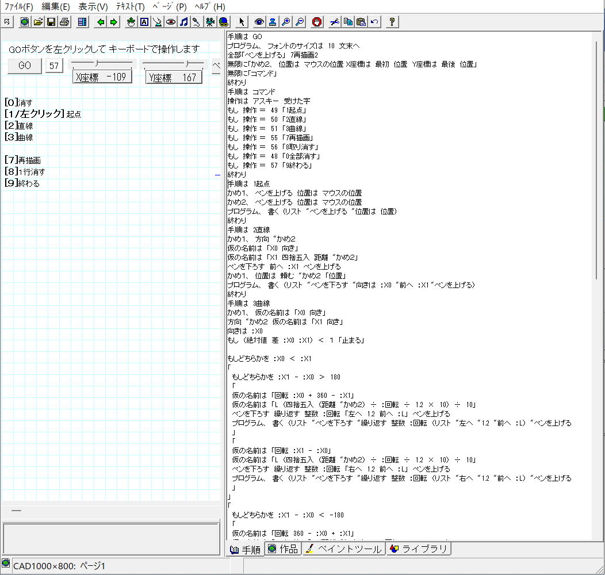Select the black pointer arrow tool
The height and width of the screenshot is (575, 605).
(x=242, y=22)
